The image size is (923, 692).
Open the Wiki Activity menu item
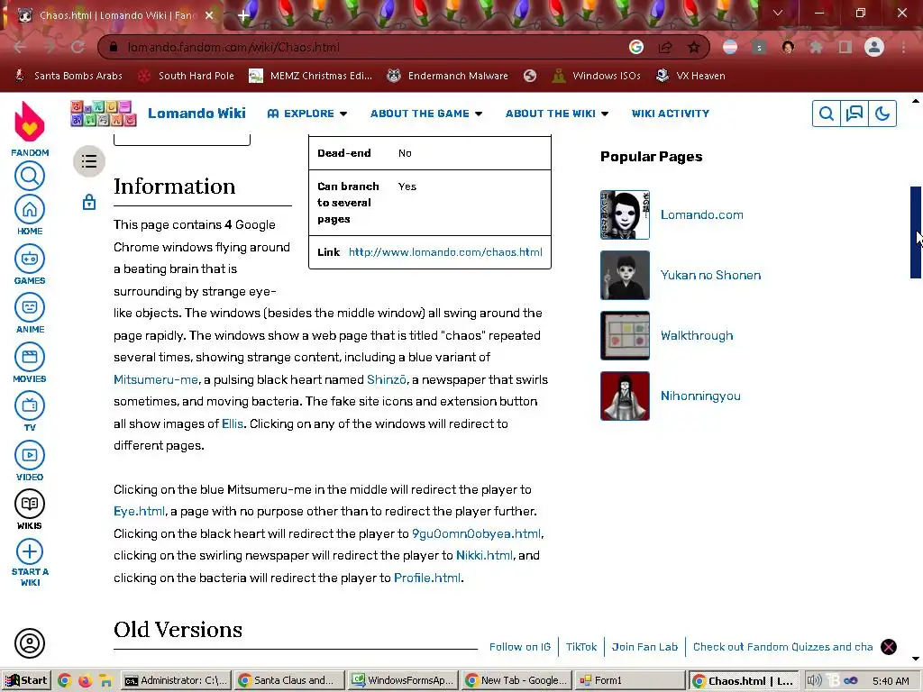point(671,114)
